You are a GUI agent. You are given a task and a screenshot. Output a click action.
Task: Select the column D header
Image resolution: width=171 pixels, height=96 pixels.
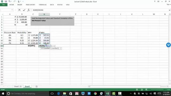[44, 14]
